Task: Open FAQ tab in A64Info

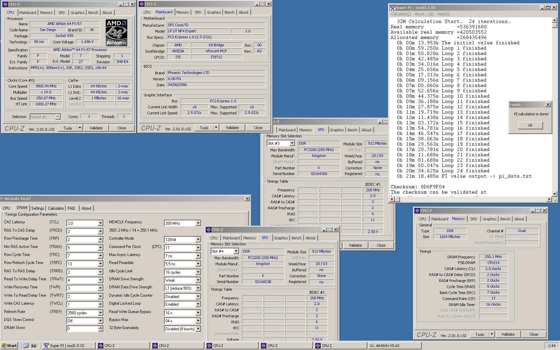Action: pos(71,208)
